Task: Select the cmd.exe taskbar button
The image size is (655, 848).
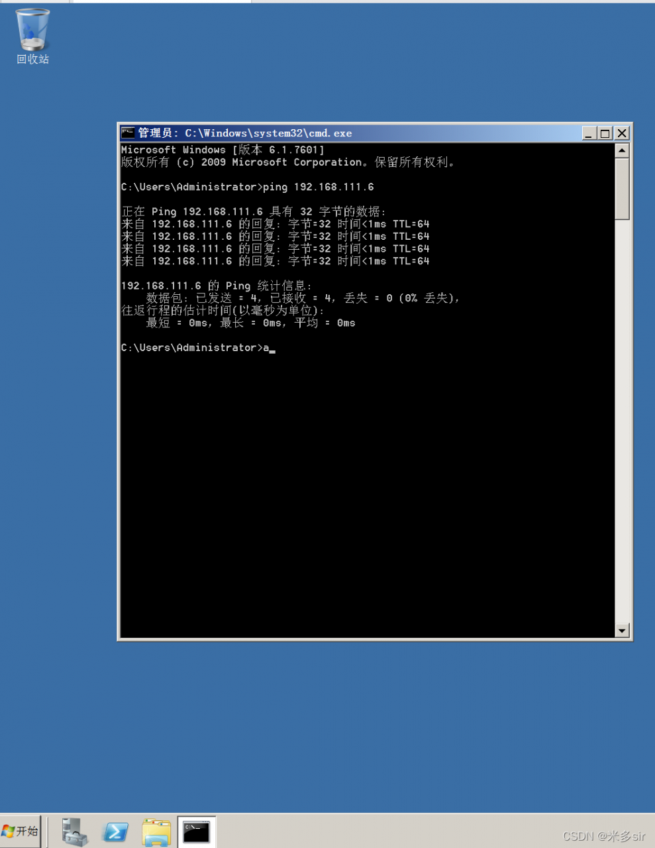Action: click(x=197, y=831)
